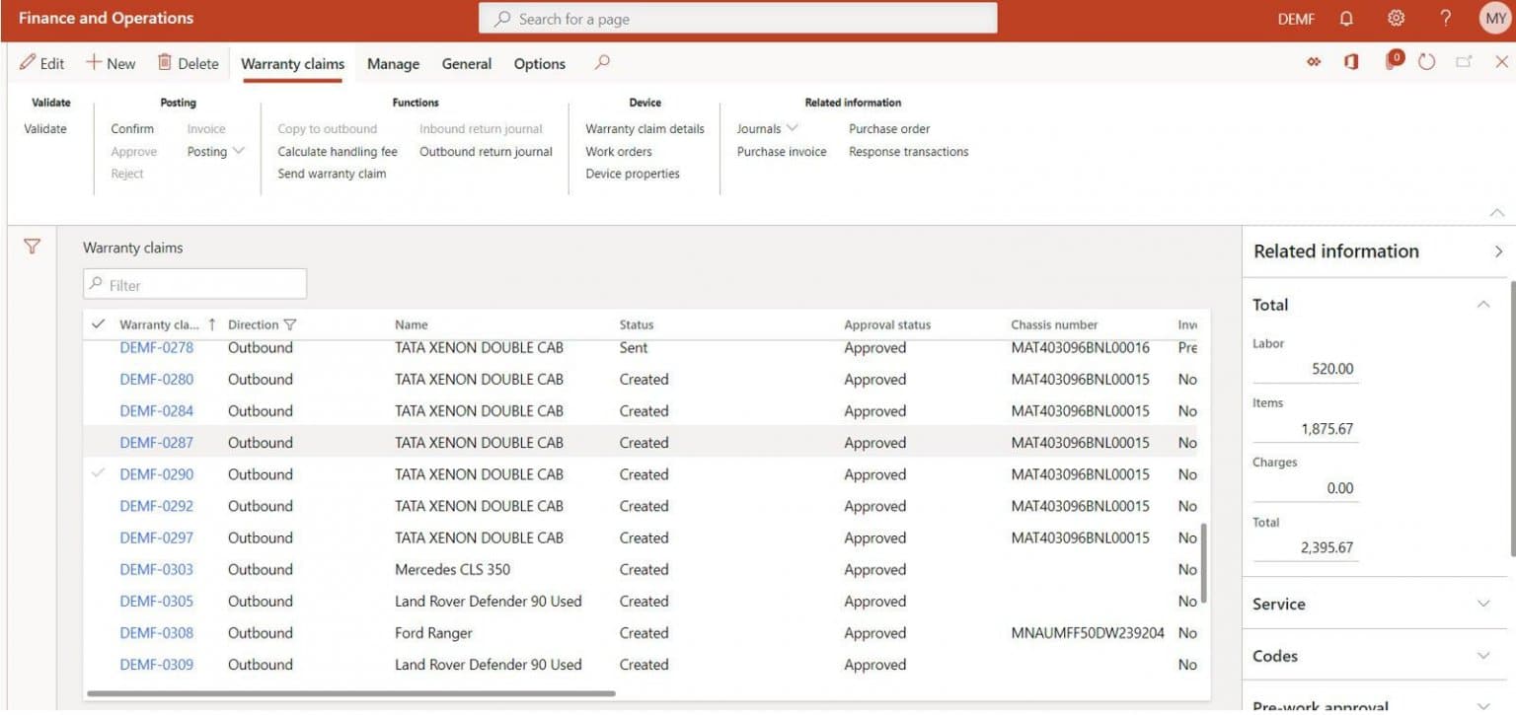
Task: Refresh the page with the refresh icon
Action: click(x=1425, y=61)
